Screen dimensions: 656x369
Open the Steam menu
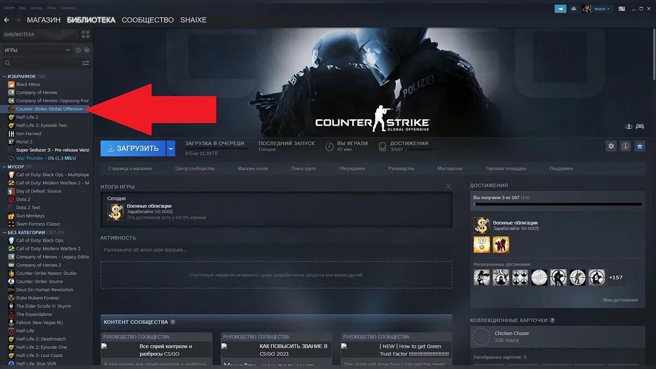coord(9,8)
